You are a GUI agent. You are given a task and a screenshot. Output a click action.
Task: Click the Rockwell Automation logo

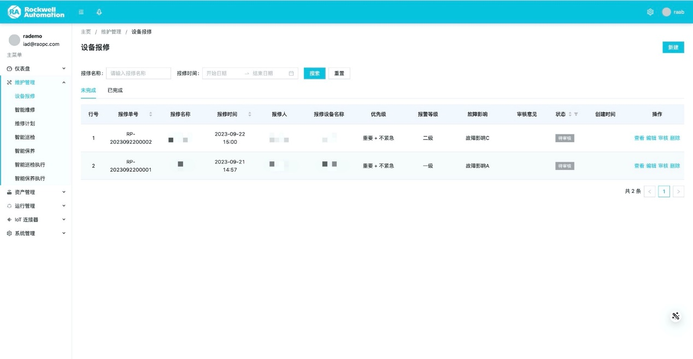(36, 12)
